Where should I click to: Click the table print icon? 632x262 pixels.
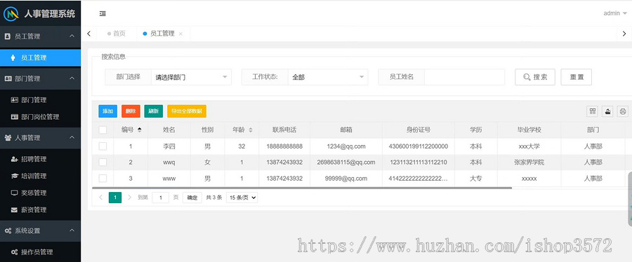coord(623,111)
